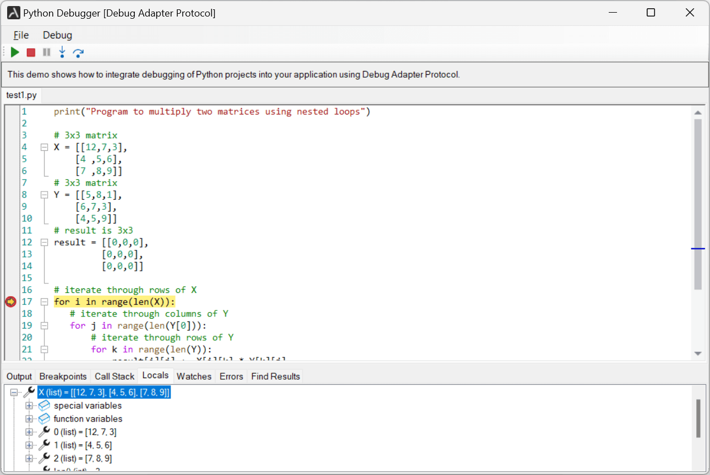
Task: Collapse the for j loop fold on line 19
Action: click(44, 326)
